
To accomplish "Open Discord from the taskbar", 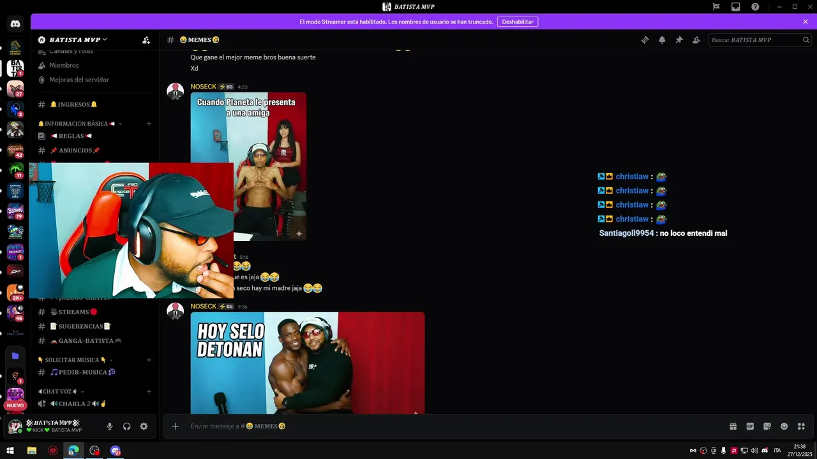I will click(x=116, y=451).
